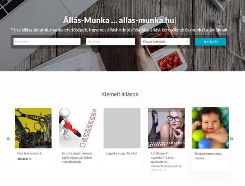Image resolution: width=245 pixels, height=186 pixels.
Task: Open the webcam job image thumbnail
Action: 167,128
